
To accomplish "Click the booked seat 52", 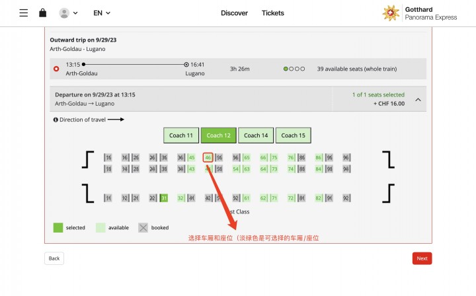I will (236, 198).
